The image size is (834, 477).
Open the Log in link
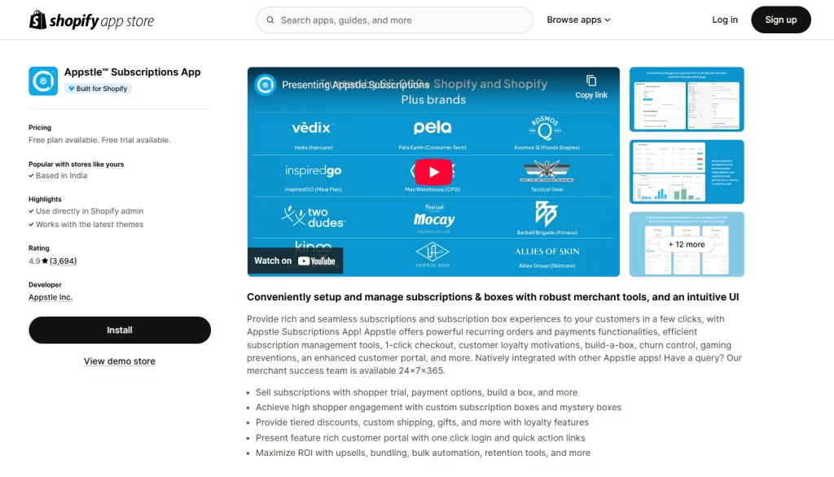[x=724, y=20]
